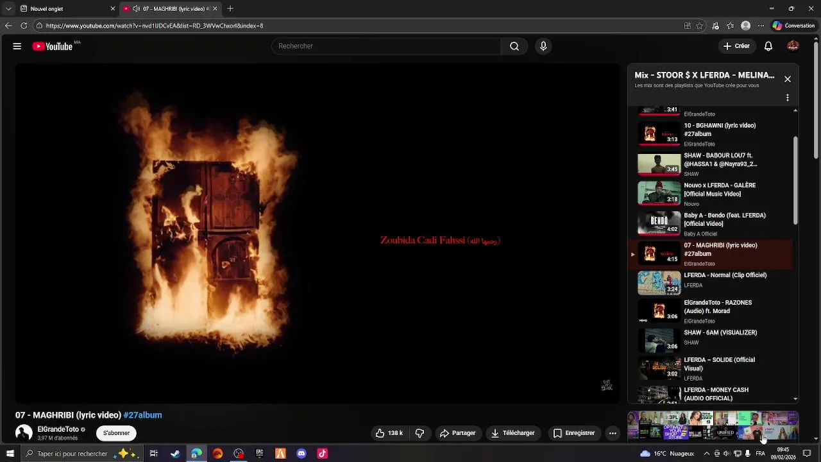Open the Favorites list icon
Viewport: 821px width, 462px height.
point(731,26)
